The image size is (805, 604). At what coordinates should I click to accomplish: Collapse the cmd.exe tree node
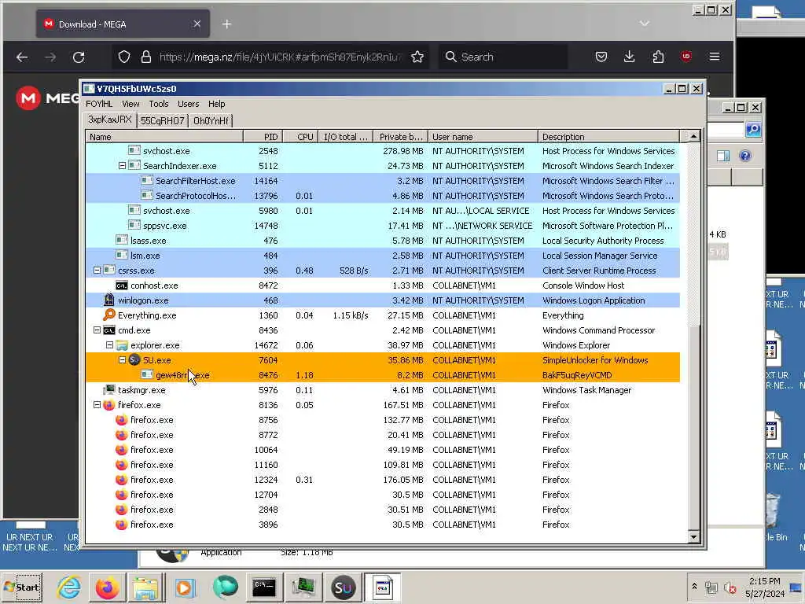pos(97,330)
